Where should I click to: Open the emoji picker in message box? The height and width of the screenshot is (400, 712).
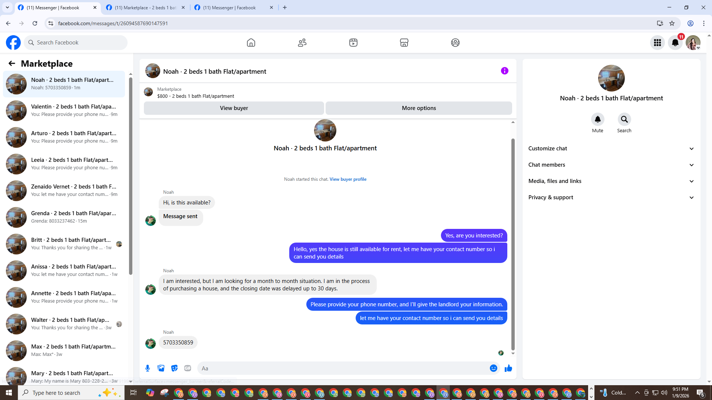pos(493,368)
